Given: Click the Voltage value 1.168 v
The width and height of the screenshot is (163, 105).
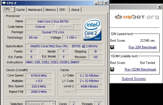Looking at the screenshot, I should (72, 37).
